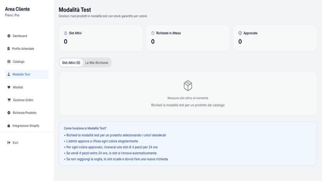322x181 pixels.
Task: Click the Dashboard gauge icon in sidebar
Action: (x=9, y=36)
